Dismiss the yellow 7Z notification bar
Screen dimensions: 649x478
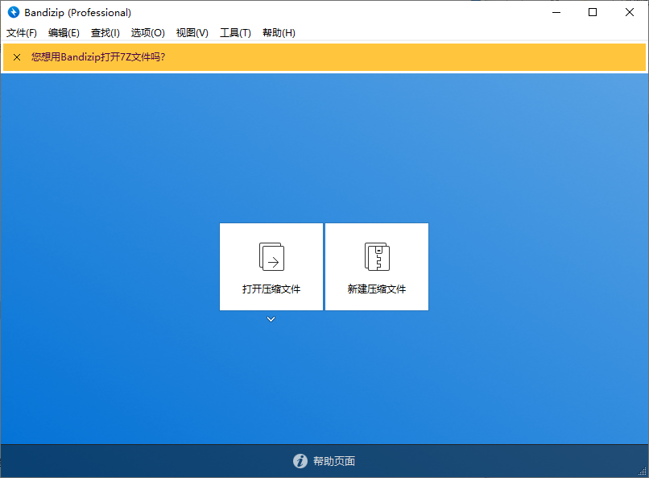click(17, 57)
